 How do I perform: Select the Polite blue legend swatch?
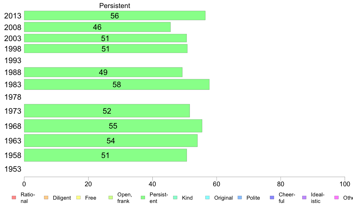(x=240, y=198)
